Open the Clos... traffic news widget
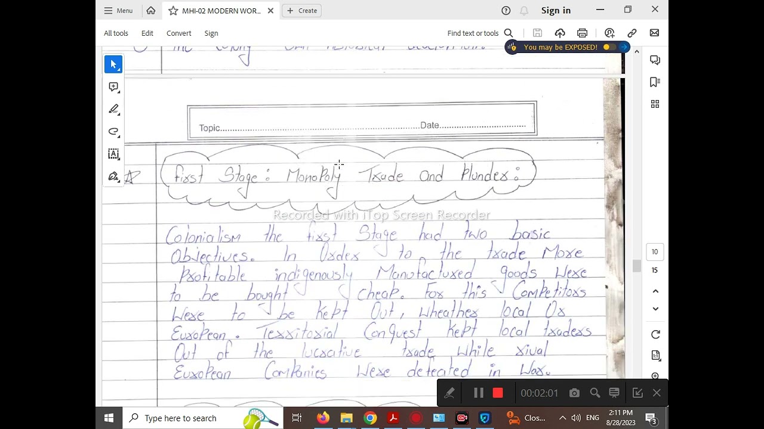The height and width of the screenshot is (429, 764). (525, 418)
